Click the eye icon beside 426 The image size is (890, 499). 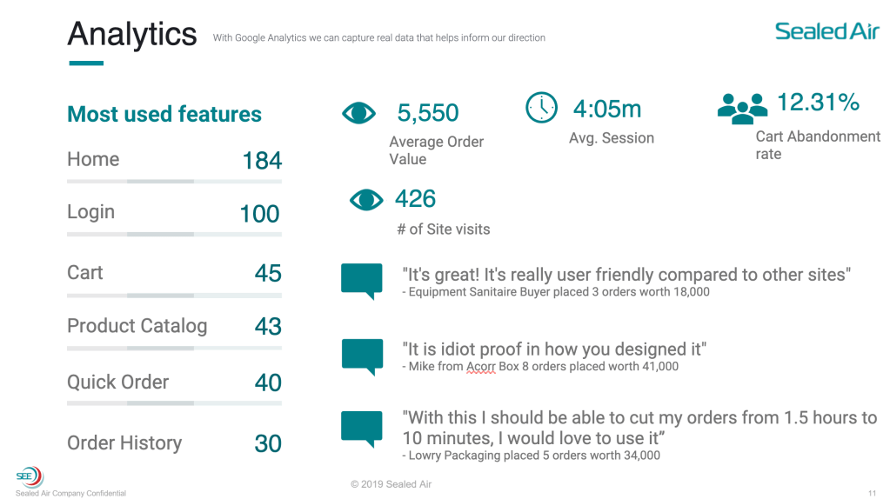pyautogui.click(x=366, y=200)
